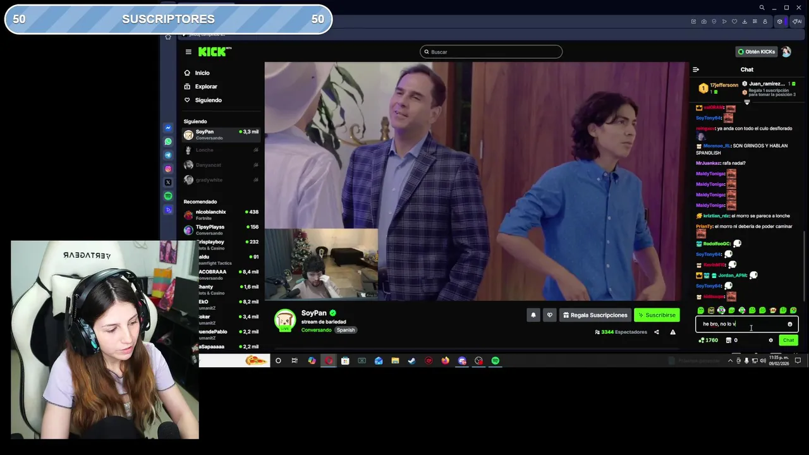Open volume control in system tray
809x455 pixels.
[763, 361]
